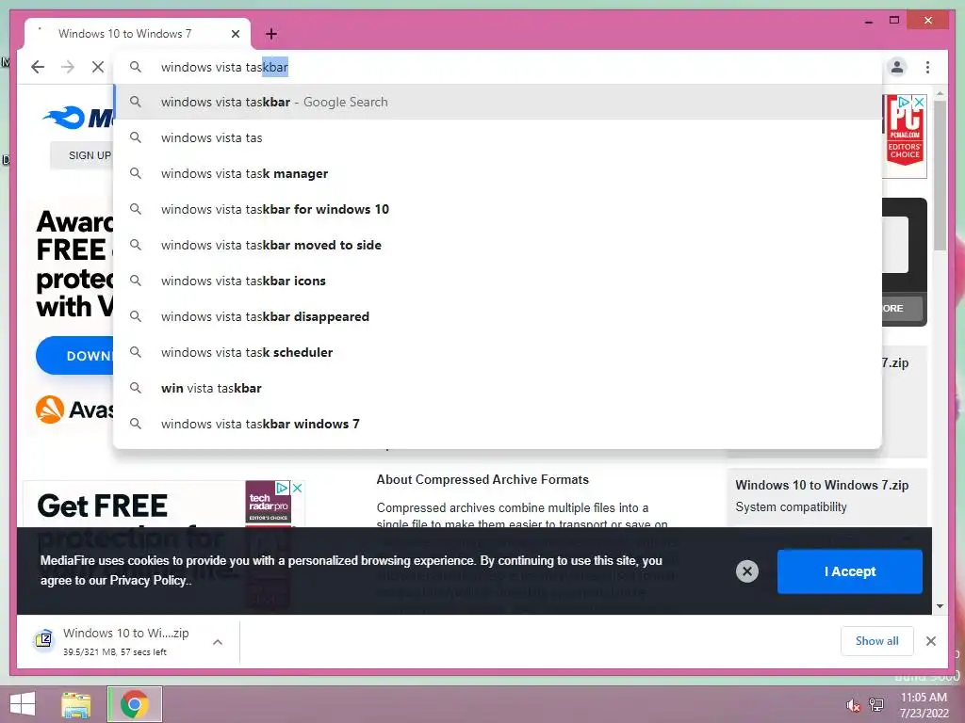The height and width of the screenshot is (723, 965).
Task: Choose 'windows vista task scheduler' suggestion
Action: point(498,352)
